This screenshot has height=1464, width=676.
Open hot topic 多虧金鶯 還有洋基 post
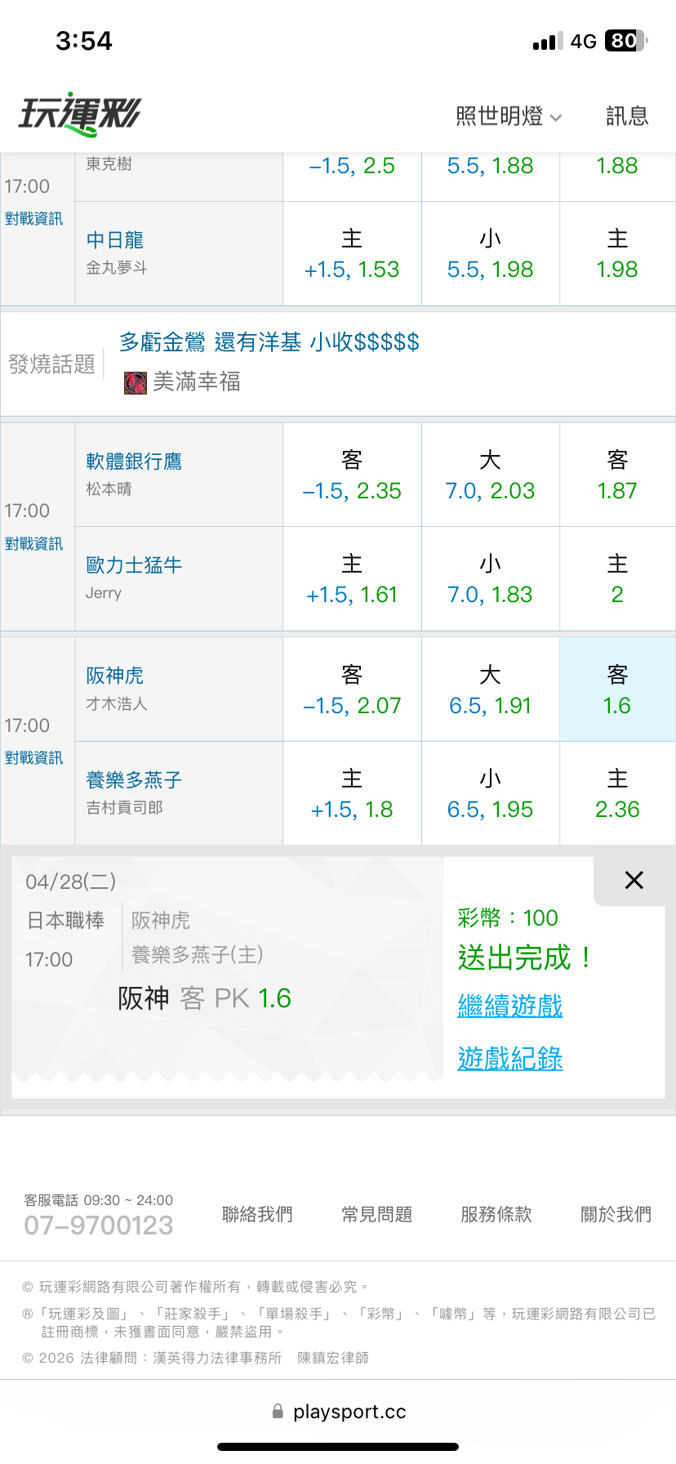pyautogui.click(x=269, y=342)
